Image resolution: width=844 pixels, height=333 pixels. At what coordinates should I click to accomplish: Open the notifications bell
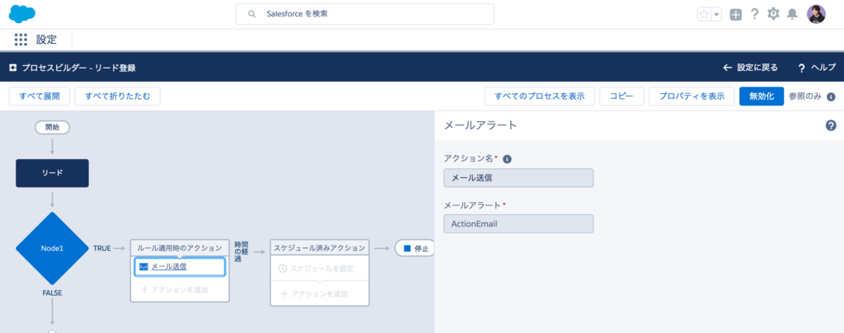[x=792, y=15]
